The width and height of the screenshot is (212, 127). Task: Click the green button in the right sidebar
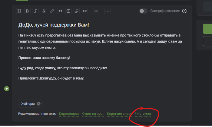pyautogui.click(x=207, y=29)
